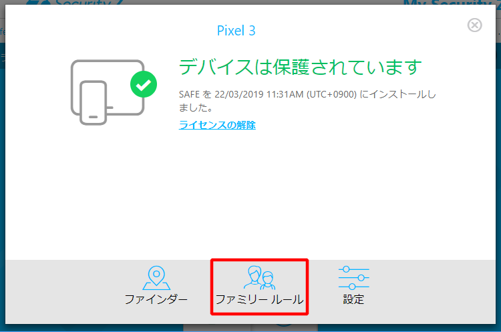The height and width of the screenshot is (332, 501).
Task: Close the Pixel 3 dialog
Action: (x=474, y=25)
